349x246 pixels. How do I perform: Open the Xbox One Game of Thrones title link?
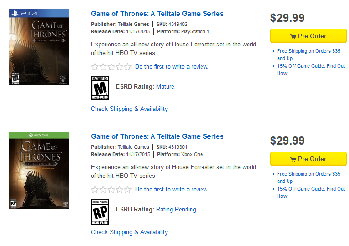pos(157,136)
